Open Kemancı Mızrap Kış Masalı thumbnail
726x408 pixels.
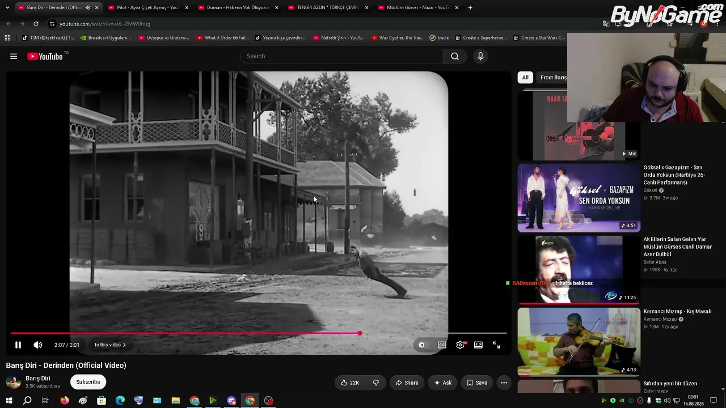(x=579, y=342)
